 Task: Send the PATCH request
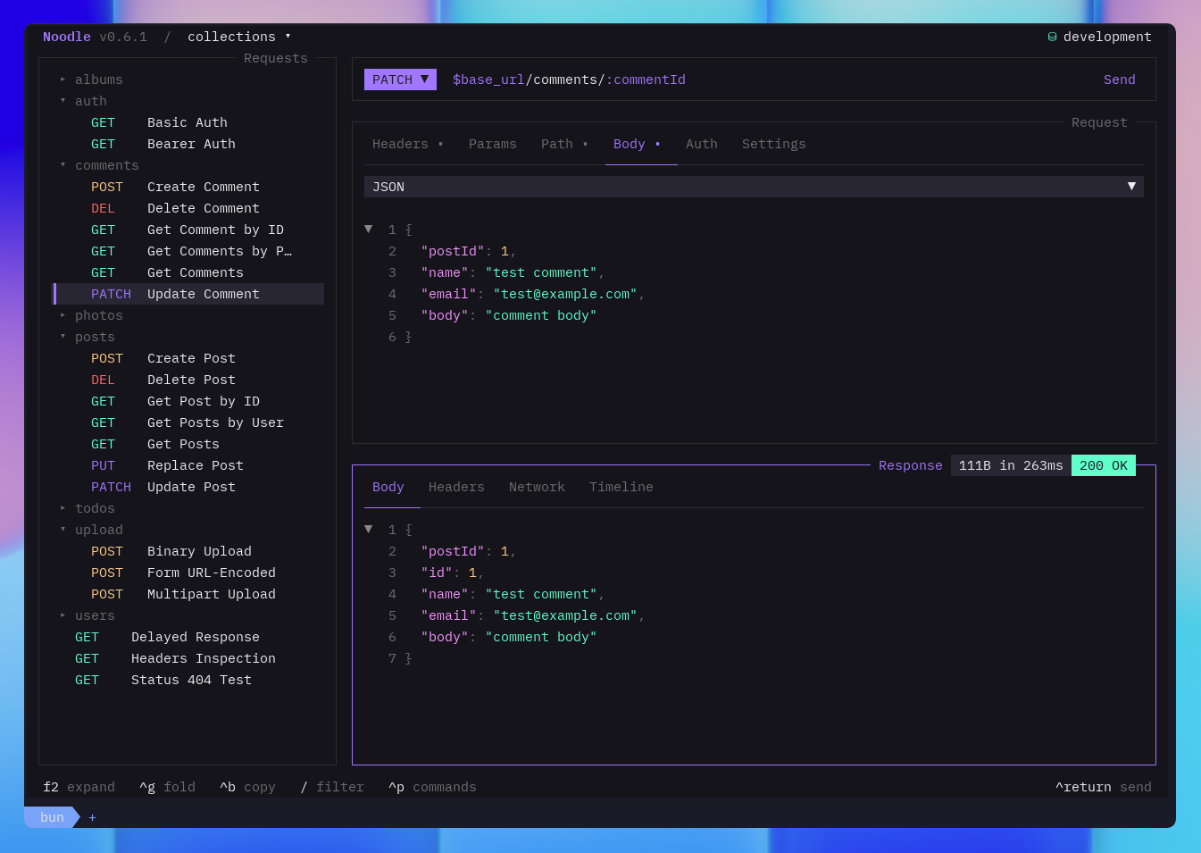(x=1120, y=79)
